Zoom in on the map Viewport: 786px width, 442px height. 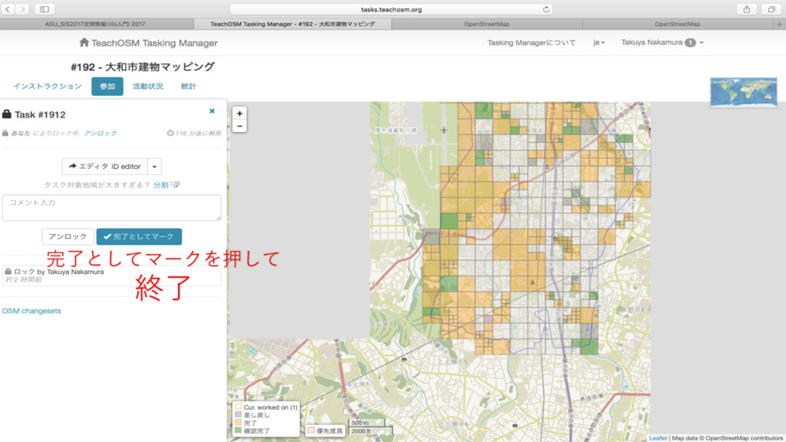tap(240, 114)
